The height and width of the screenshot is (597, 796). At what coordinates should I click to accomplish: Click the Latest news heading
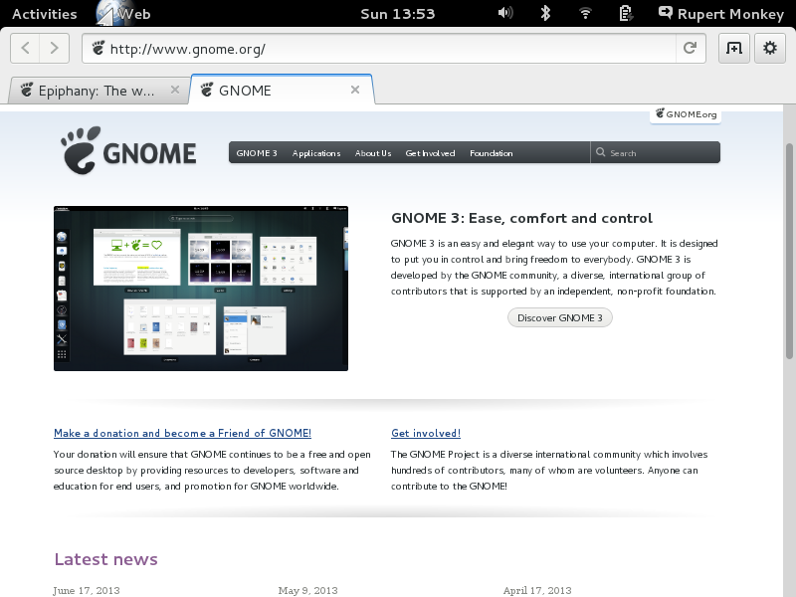pyautogui.click(x=106, y=559)
